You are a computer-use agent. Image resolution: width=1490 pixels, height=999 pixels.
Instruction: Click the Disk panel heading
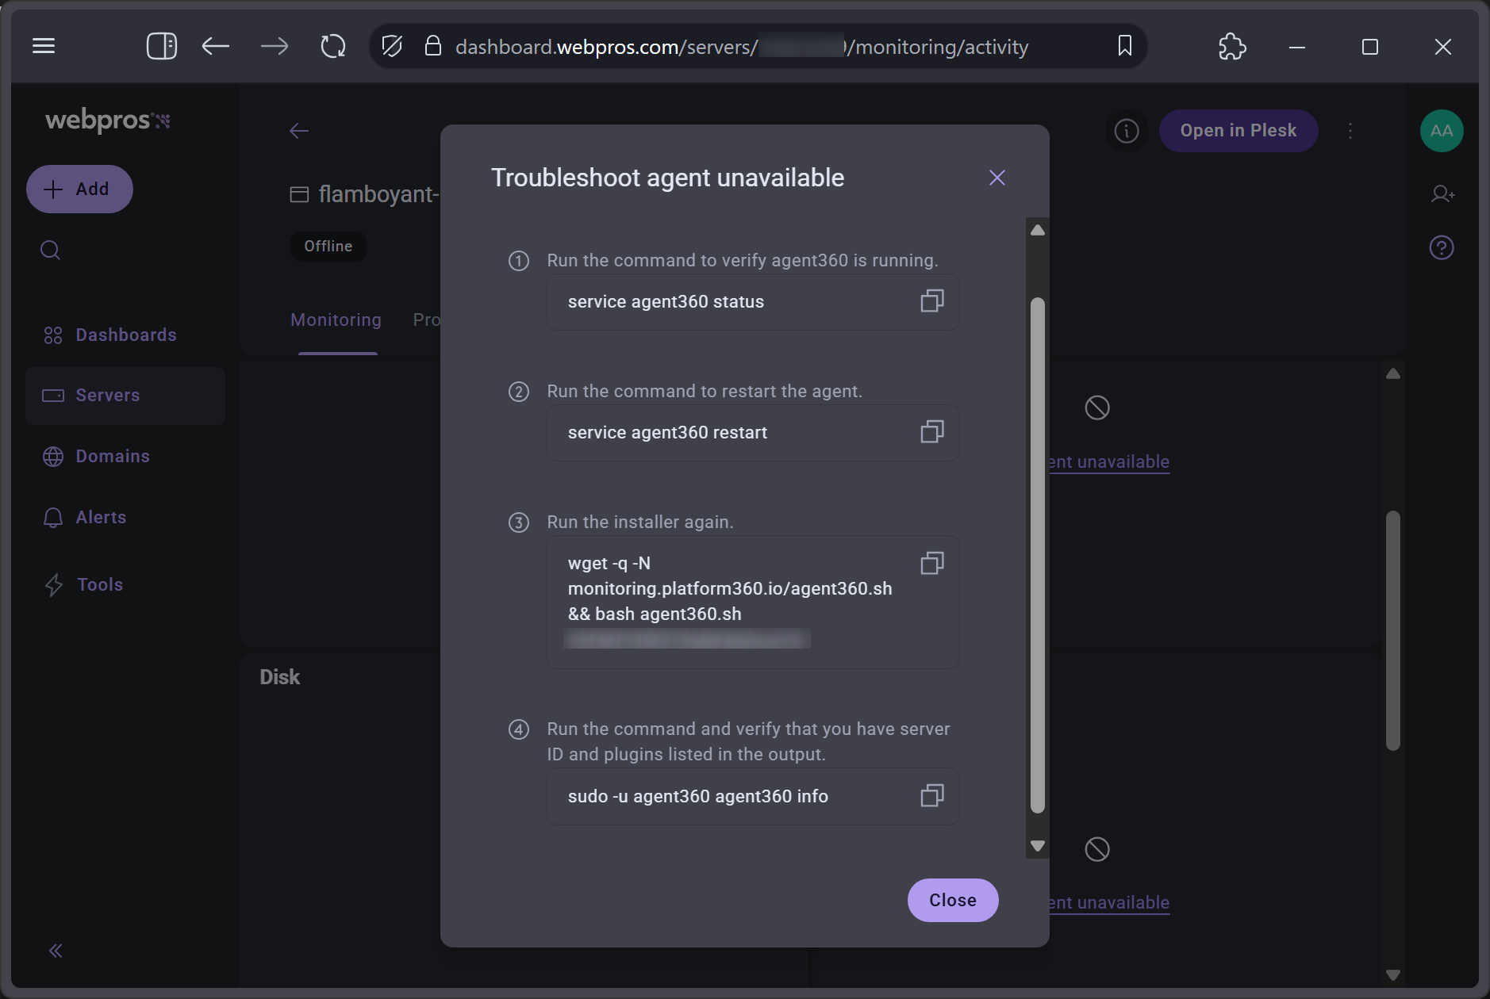point(279,677)
